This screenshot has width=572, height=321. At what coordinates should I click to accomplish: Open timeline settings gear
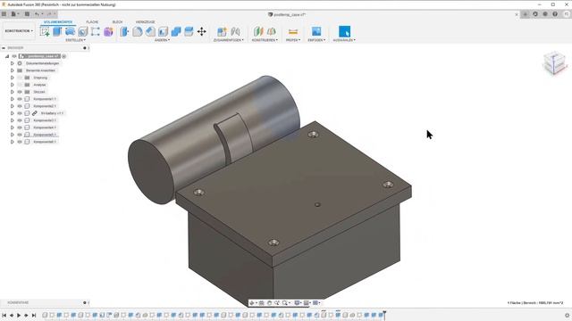[567, 315]
